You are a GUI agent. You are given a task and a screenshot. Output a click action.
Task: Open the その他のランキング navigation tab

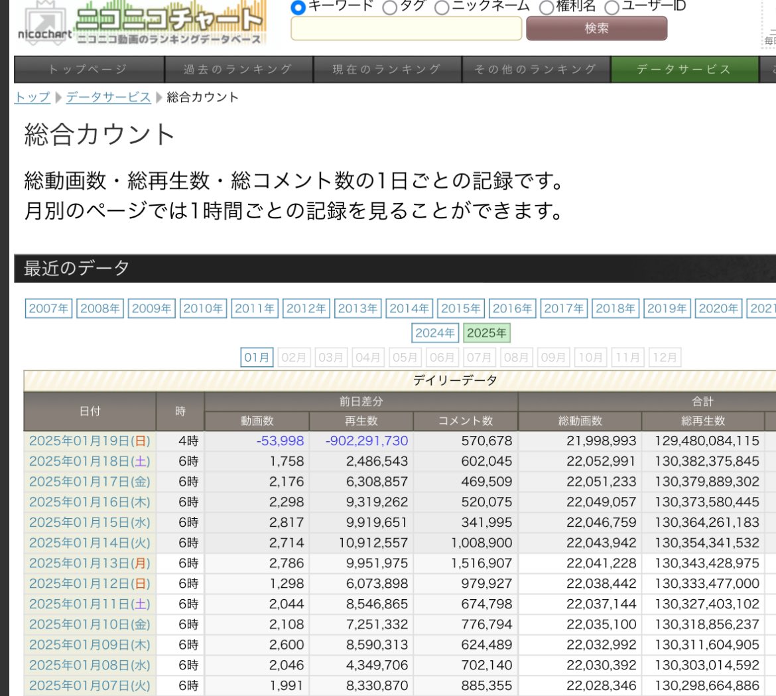pyautogui.click(x=537, y=69)
